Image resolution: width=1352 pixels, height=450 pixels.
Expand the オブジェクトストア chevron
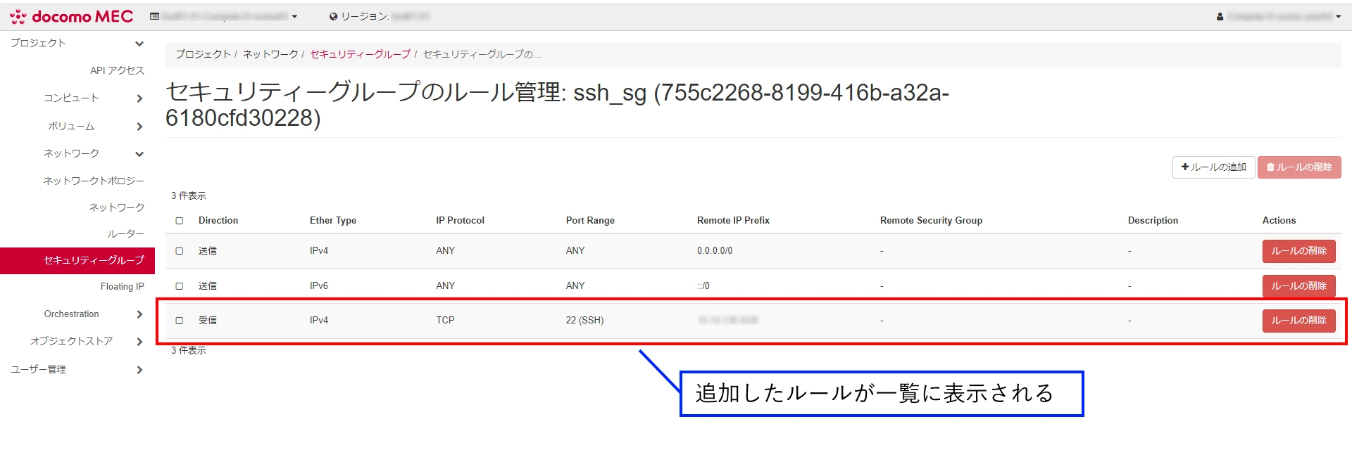tap(139, 342)
